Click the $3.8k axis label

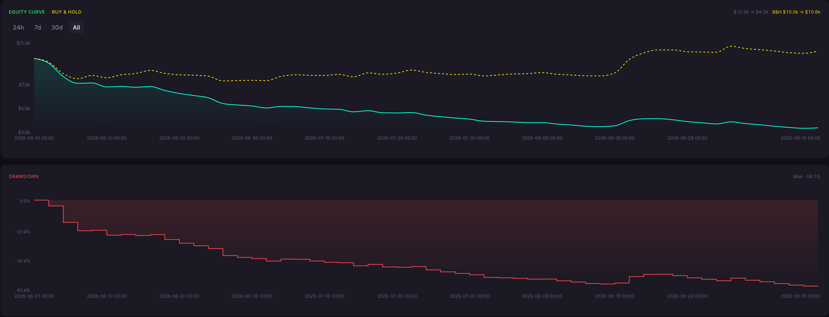(x=24, y=132)
